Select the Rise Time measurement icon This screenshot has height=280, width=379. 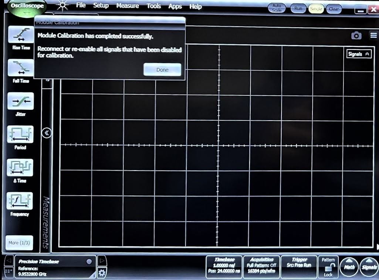21,34
